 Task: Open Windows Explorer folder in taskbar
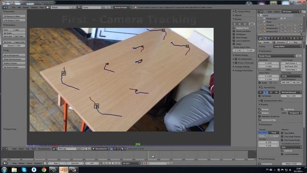pyautogui.click(x=14, y=170)
